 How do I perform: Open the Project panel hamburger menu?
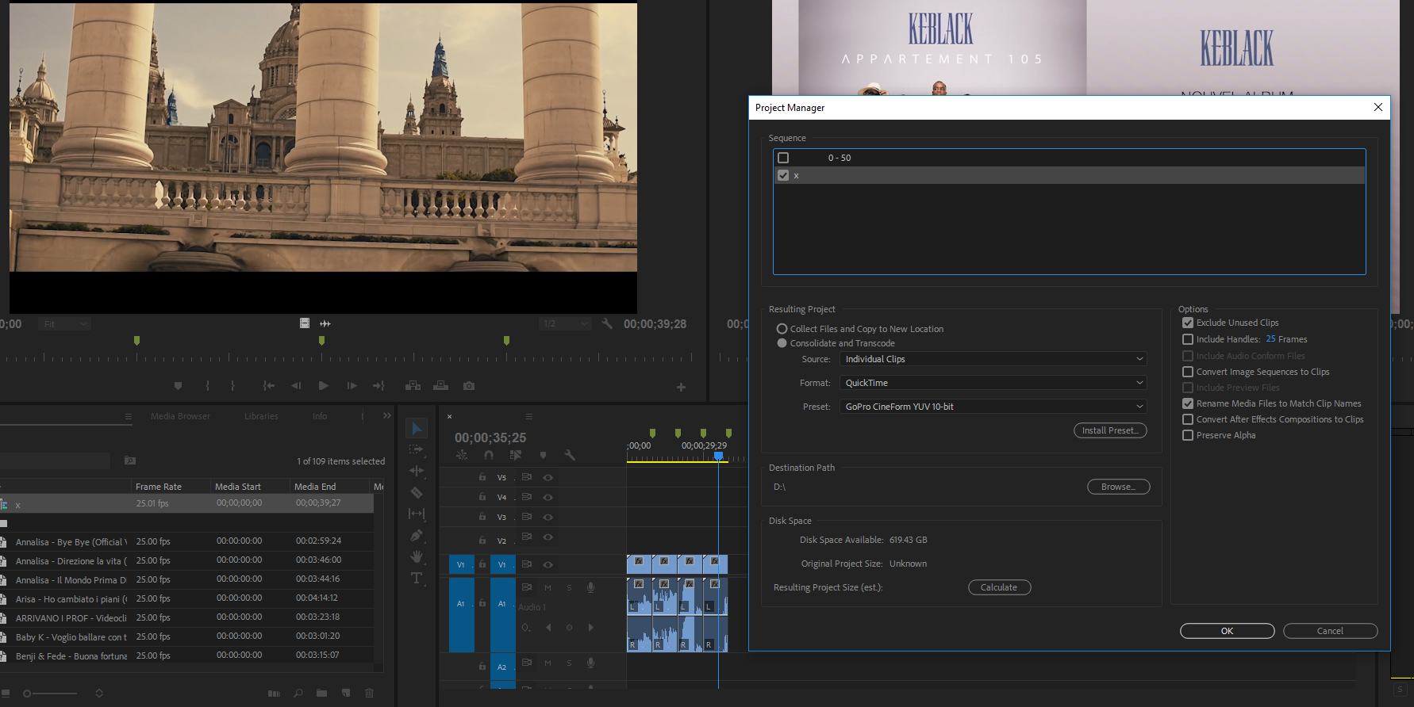[x=128, y=416]
